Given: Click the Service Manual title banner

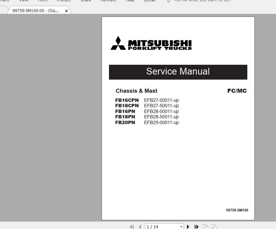Looking at the screenshot, I should (x=178, y=72).
